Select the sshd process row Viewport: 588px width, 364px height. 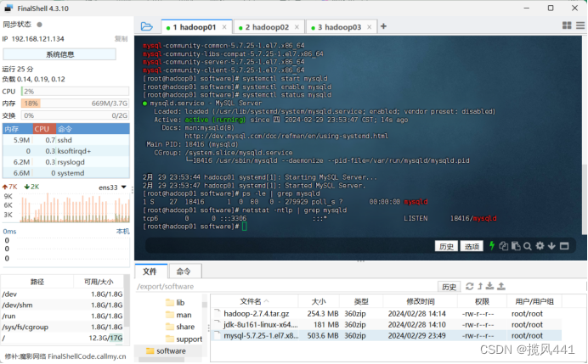[x=66, y=140]
